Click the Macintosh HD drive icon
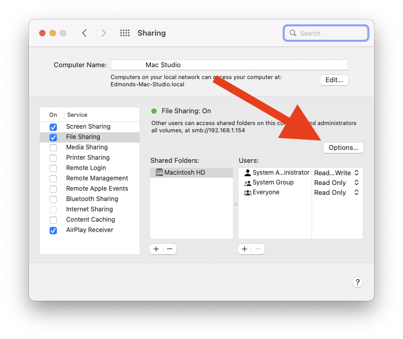The height and width of the screenshot is (339, 403). pos(159,172)
